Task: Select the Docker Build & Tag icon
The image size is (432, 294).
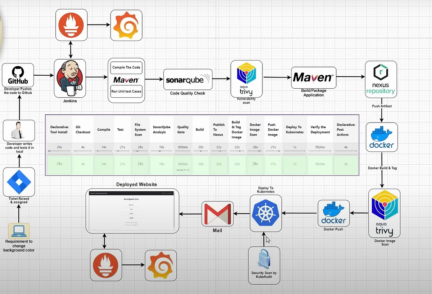Action: [x=382, y=137]
